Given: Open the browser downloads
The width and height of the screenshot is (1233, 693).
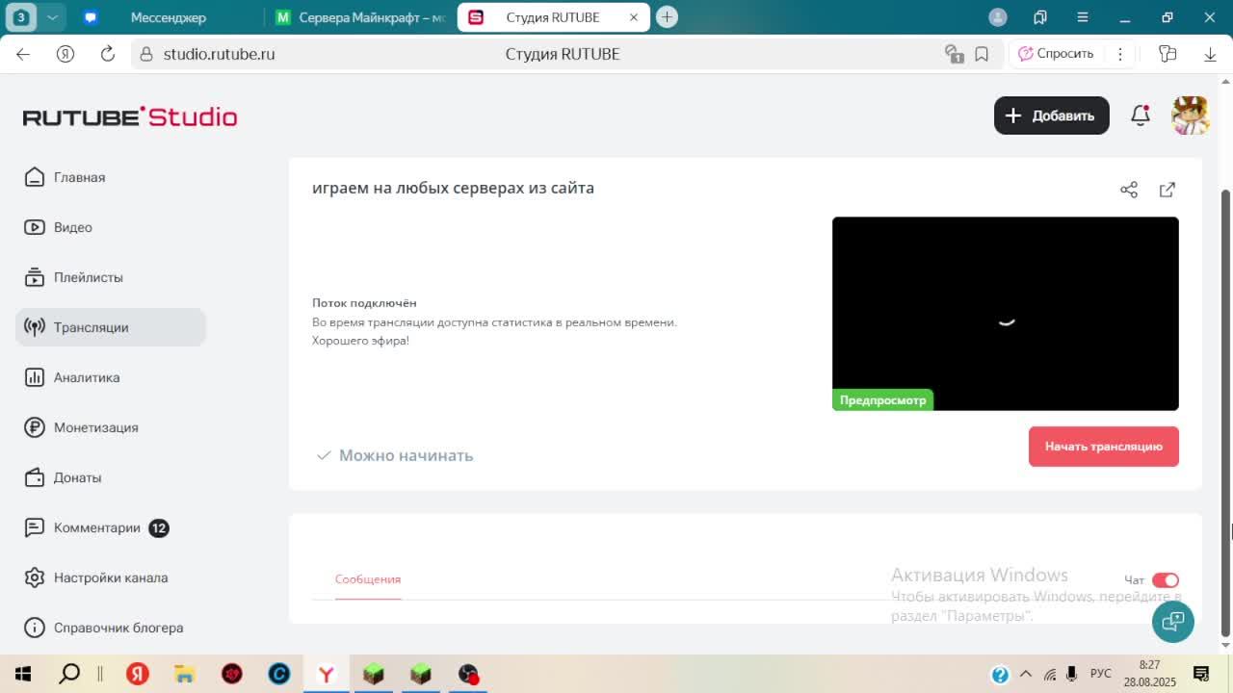Looking at the screenshot, I should pyautogui.click(x=1210, y=54).
